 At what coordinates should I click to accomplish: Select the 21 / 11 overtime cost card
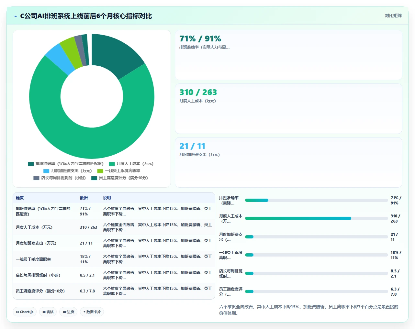click(x=288, y=162)
